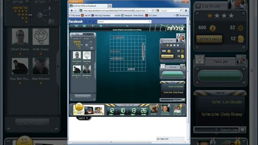Collapse the friends panel arrow in Firefox
Screen dimensions: 258x145
[95, 69]
